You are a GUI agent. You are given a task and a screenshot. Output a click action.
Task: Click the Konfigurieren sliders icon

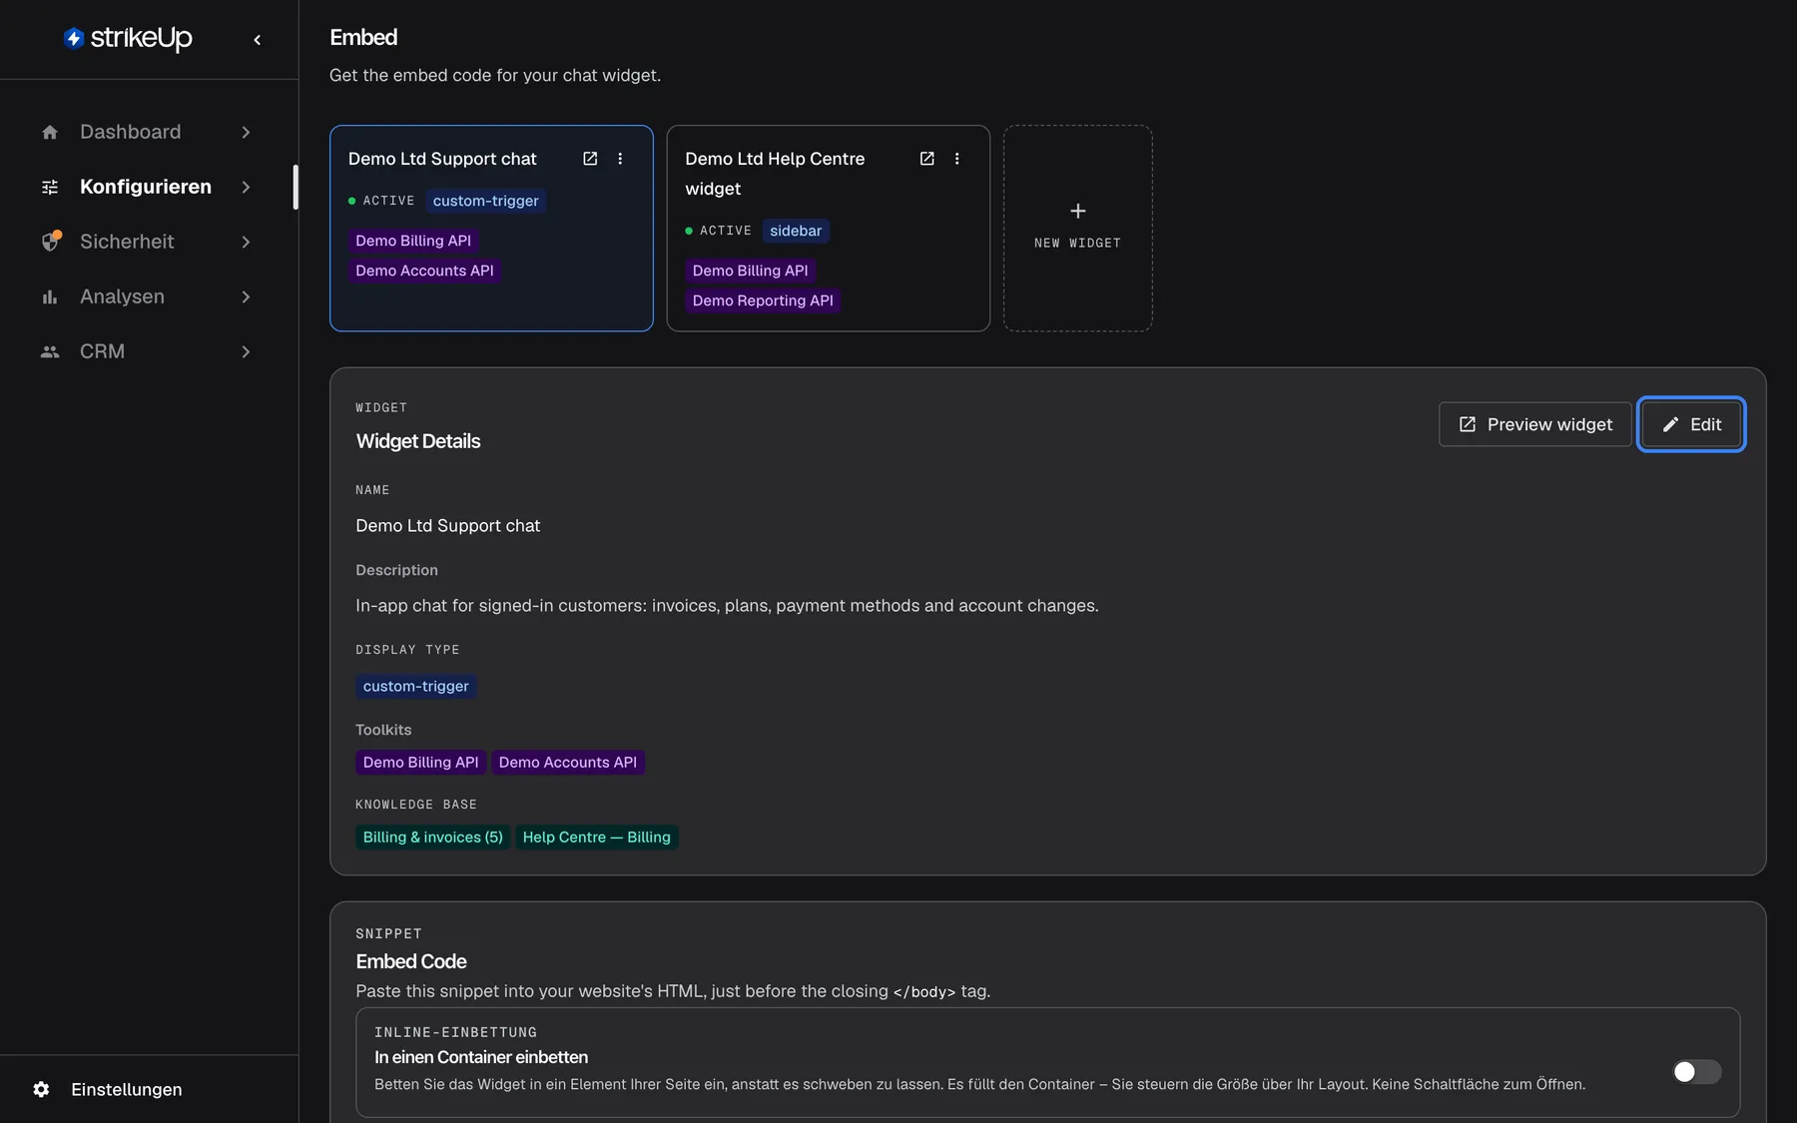[50, 187]
